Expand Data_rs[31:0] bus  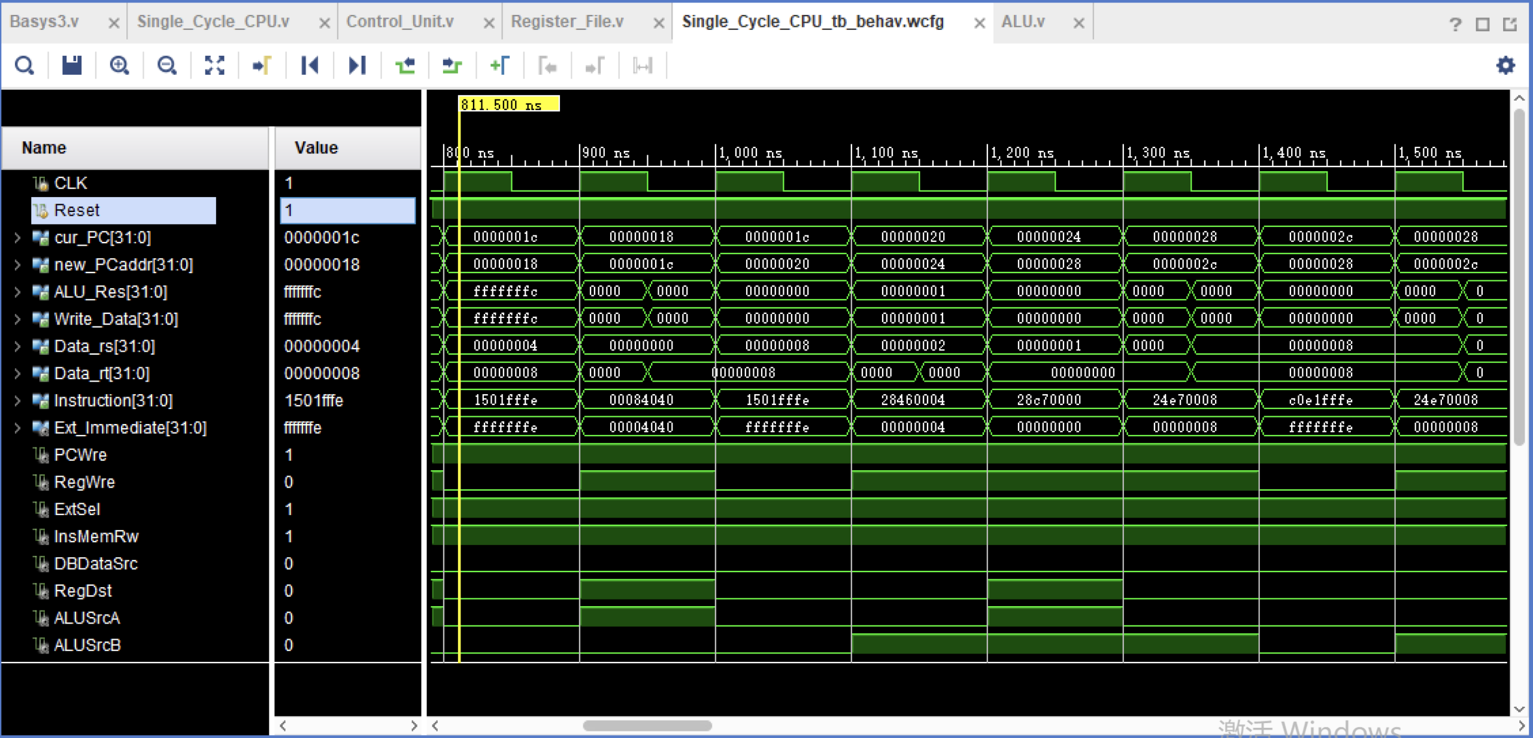click(x=17, y=346)
